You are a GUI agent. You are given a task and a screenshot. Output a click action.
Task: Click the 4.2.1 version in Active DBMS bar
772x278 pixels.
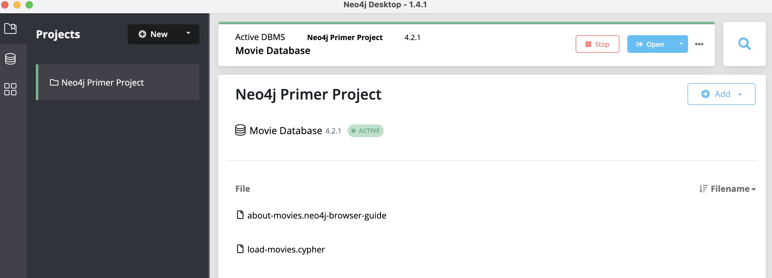point(412,37)
